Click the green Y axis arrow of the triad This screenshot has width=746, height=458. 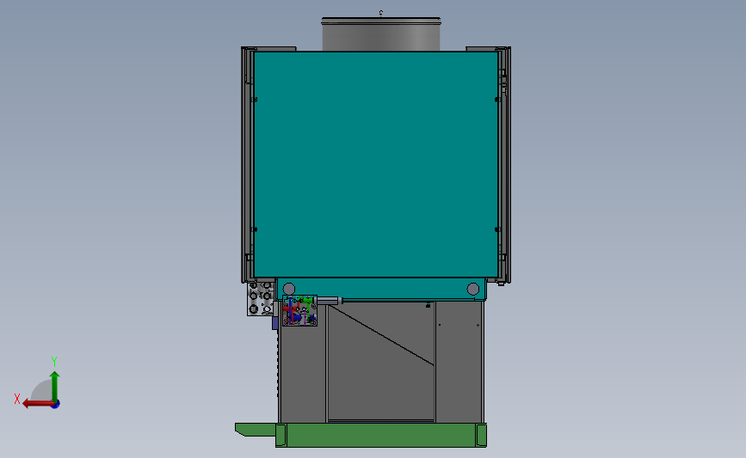point(55,387)
